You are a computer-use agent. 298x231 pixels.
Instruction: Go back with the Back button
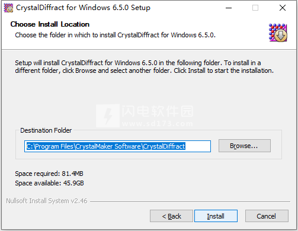point(171,216)
